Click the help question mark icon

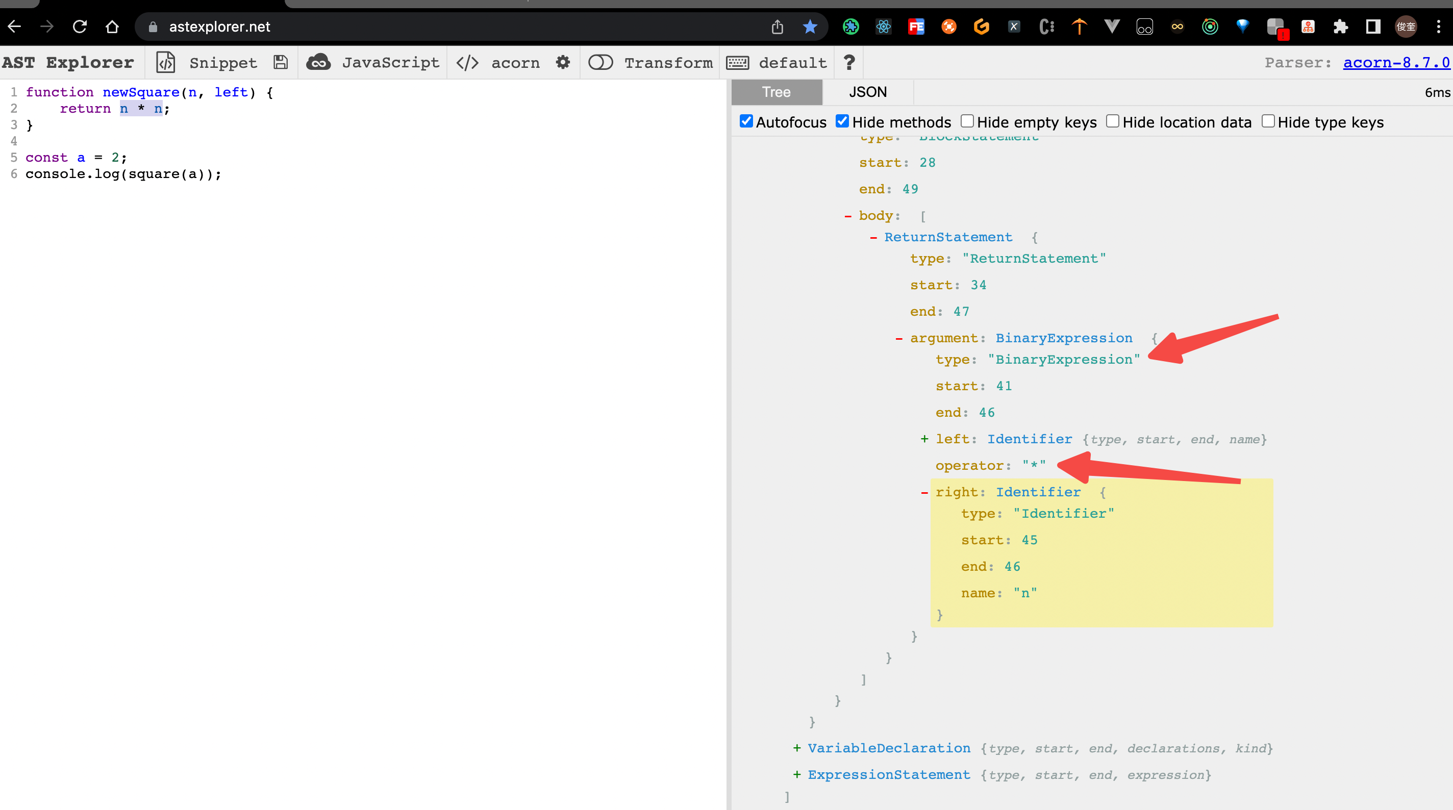(849, 63)
